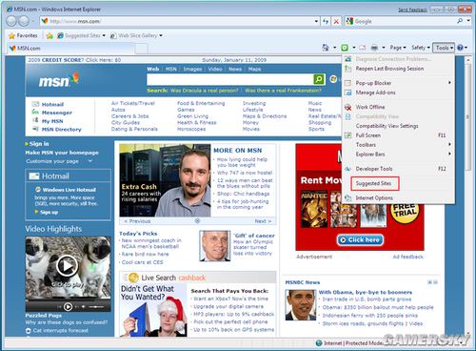Click the green MSN search magnifier button

click(x=319, y=79)
